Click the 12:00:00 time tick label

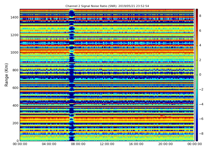pyautogui.click(x=107, y=144)
